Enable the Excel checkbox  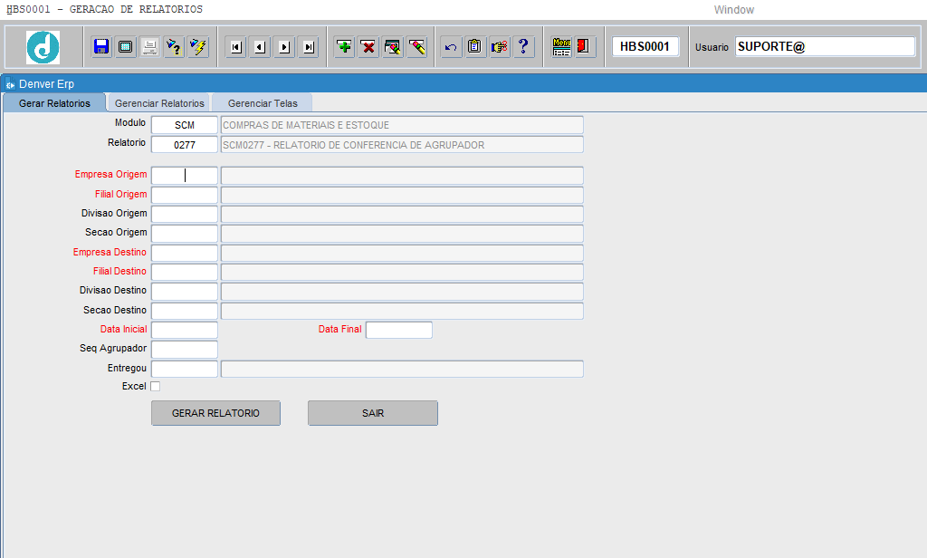(x=156, y=387)
